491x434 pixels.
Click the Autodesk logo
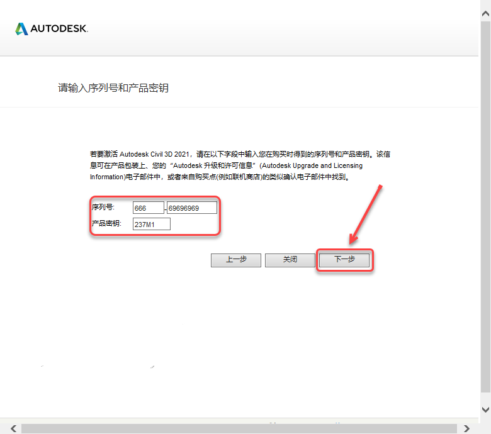(52, 29)
